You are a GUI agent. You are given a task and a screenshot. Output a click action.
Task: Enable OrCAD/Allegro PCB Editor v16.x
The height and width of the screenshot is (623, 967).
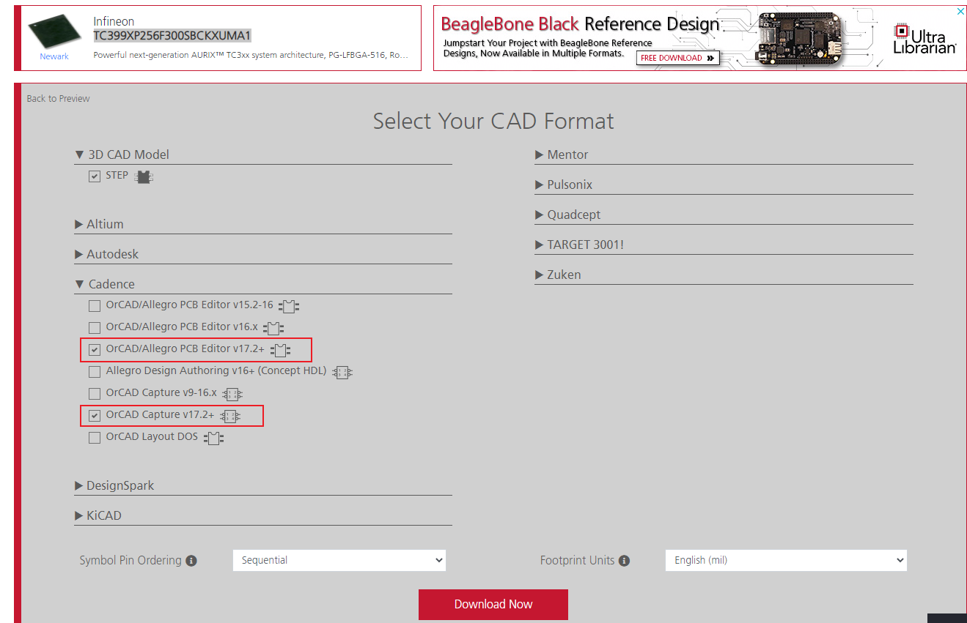[94, 328]
